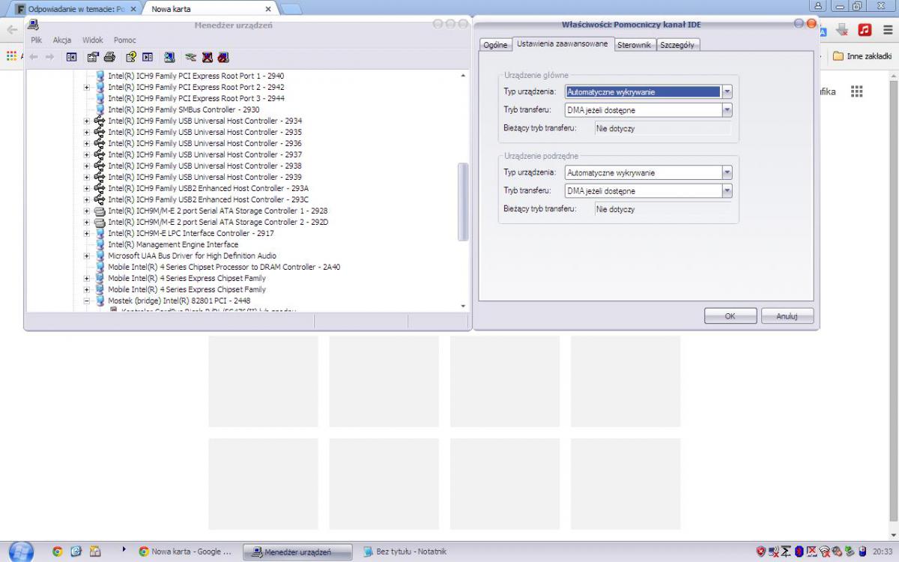The image size is (899, 562).
Task: Click Anuluj to cancel the dialog
Action: pyautogui.click(x=787, y=316)
